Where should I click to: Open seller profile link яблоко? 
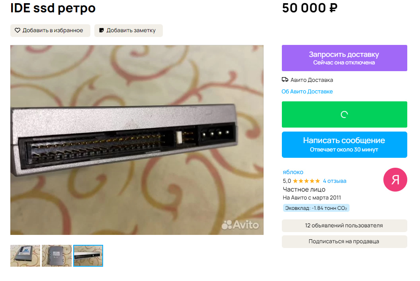pyautogui.click(x=293, y=172)
